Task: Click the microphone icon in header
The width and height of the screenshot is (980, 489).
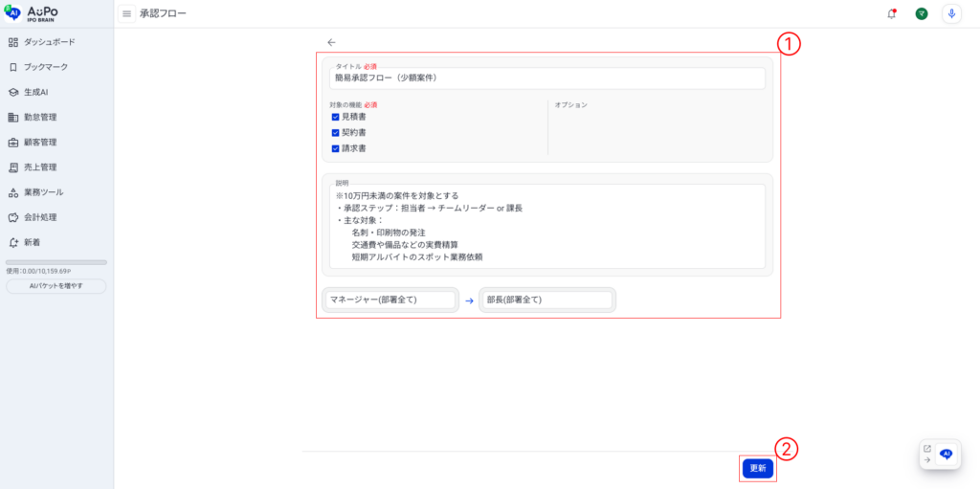Action: click(x=950, y=13)
